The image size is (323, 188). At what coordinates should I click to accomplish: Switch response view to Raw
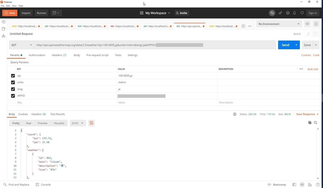pyautogui.click(x=29, y=123)
